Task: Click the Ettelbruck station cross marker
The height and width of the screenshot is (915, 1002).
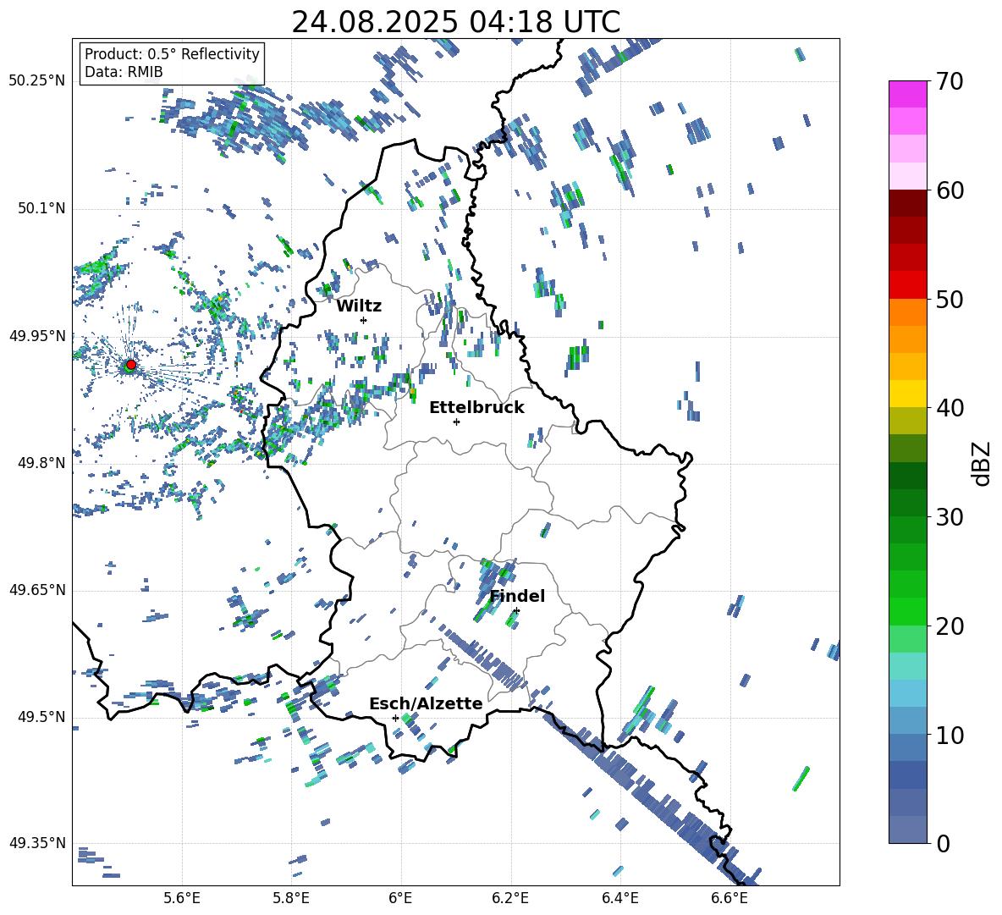Action: click(456, 422)
